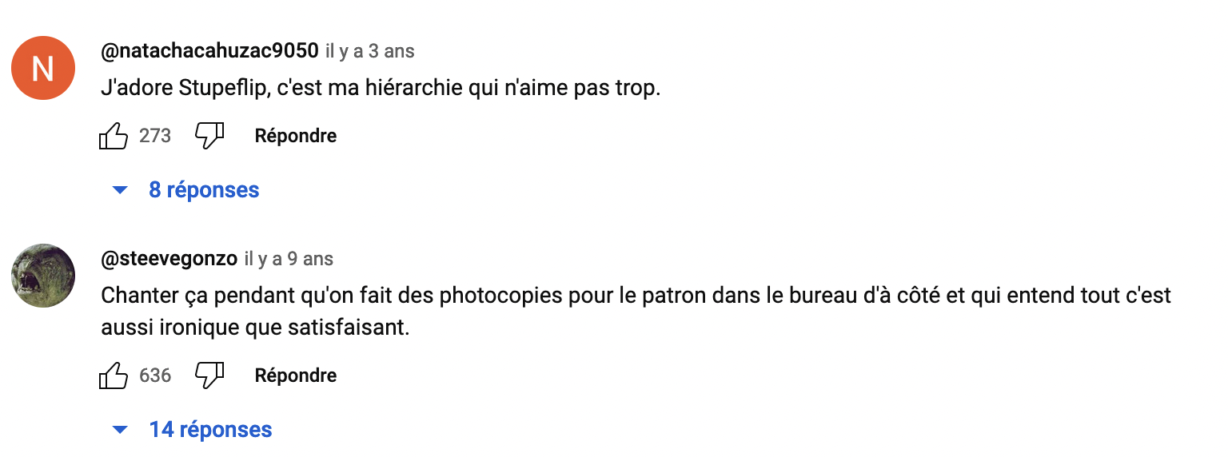
Task: Dislike the comment about photocopies pour le patron
Action: tap(209, 376)
